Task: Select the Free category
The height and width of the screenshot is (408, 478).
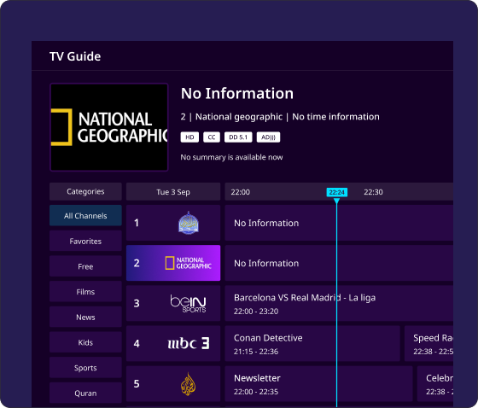Action: click(x=85, y=266)
